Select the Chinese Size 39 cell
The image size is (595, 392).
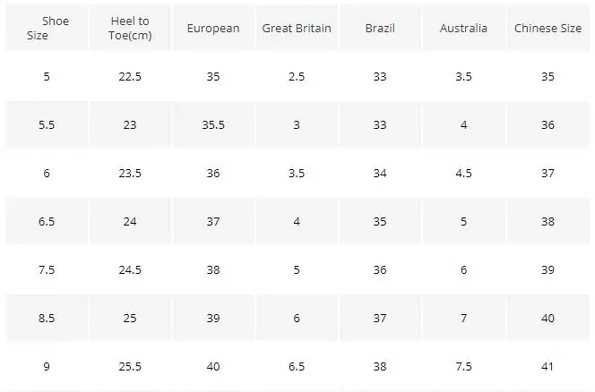click(548, 270)
